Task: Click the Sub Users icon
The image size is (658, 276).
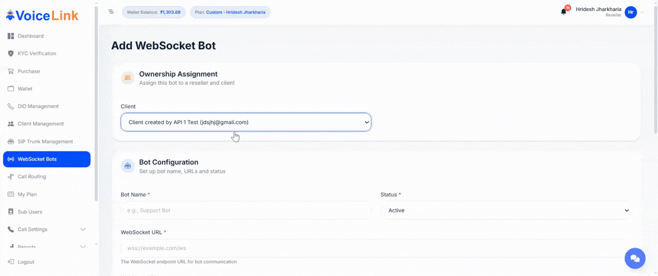Action: [x=11, y=212]
